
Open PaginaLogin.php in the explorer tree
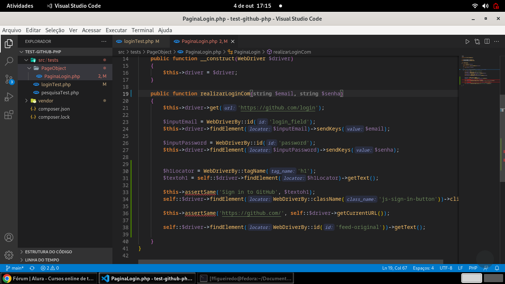[65, 76]
